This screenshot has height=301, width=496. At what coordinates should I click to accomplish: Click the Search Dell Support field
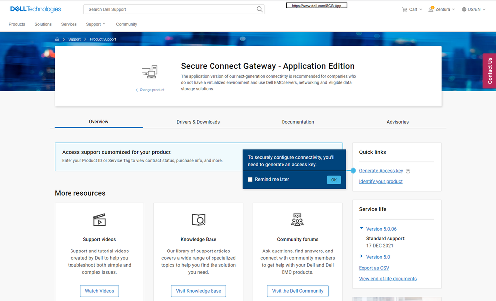(174, 9)
